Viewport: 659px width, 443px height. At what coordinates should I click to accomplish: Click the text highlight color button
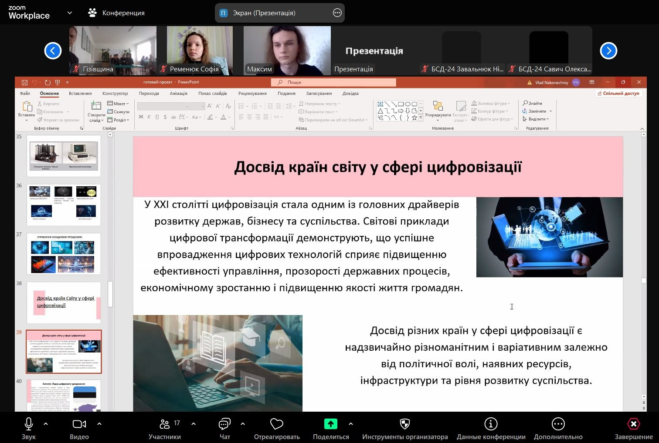(x=210, y=117)
